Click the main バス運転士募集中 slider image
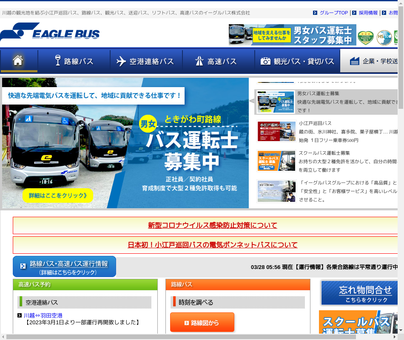This screenshot has height=340, width=404. (x=125, y=143)
